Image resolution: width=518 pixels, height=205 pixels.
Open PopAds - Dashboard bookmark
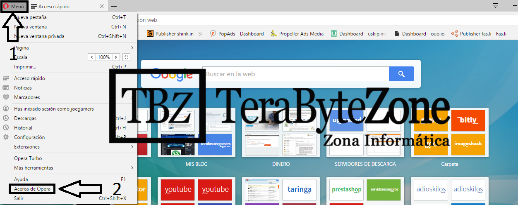click(236, 34)
